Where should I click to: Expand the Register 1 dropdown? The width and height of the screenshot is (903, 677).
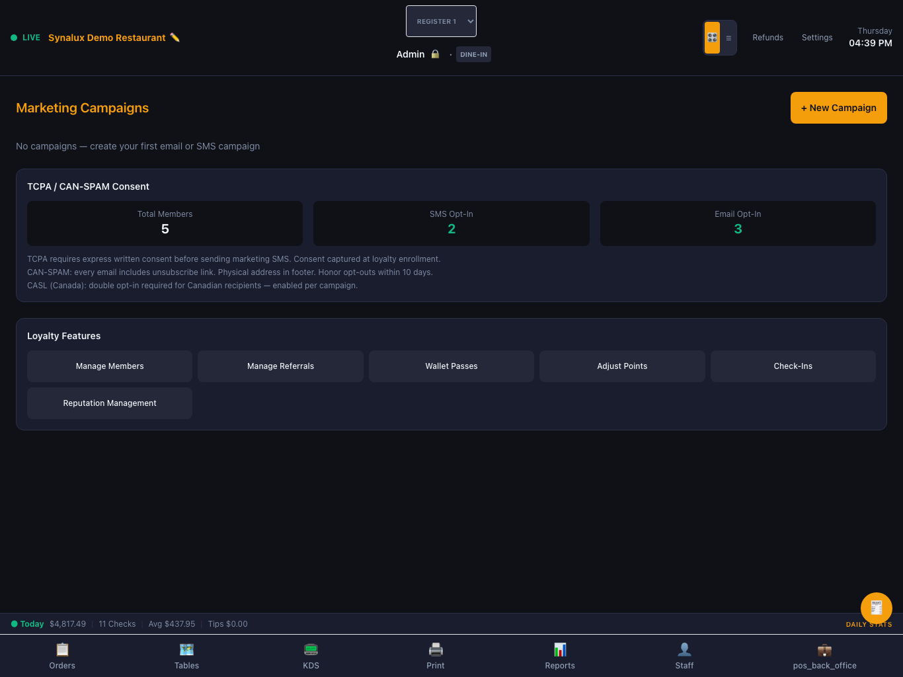point(441,21)
